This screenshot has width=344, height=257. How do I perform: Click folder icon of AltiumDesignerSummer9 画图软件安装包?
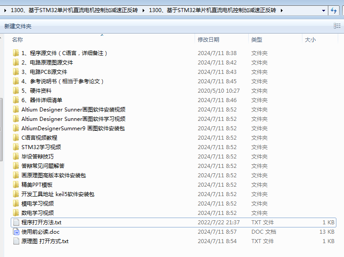(16, 128)
